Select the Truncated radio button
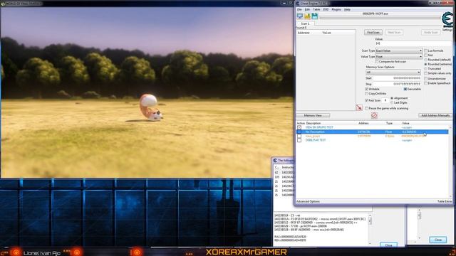Screen dimensions: 456x256 point(426,69)
